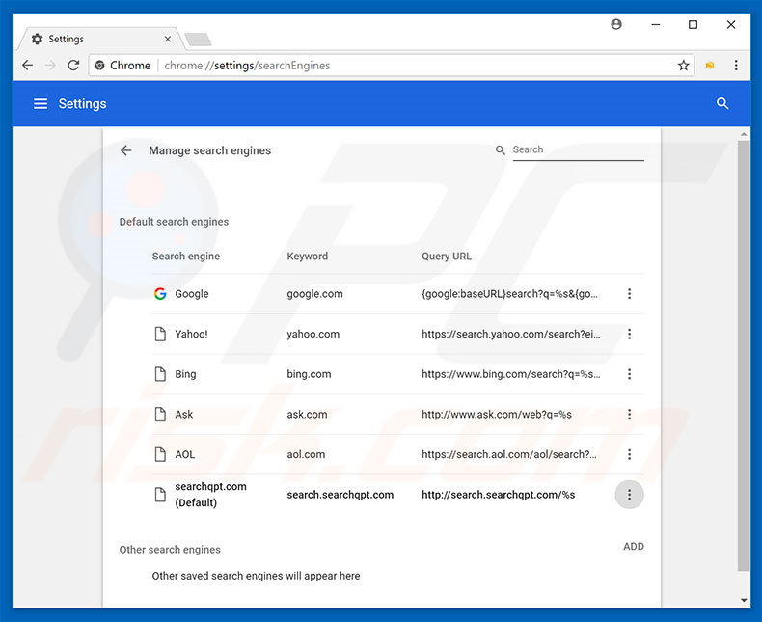This screenshot has width=762, height=622.
Task: Click the Default search engines heading
Action: [x=174, y=222]
